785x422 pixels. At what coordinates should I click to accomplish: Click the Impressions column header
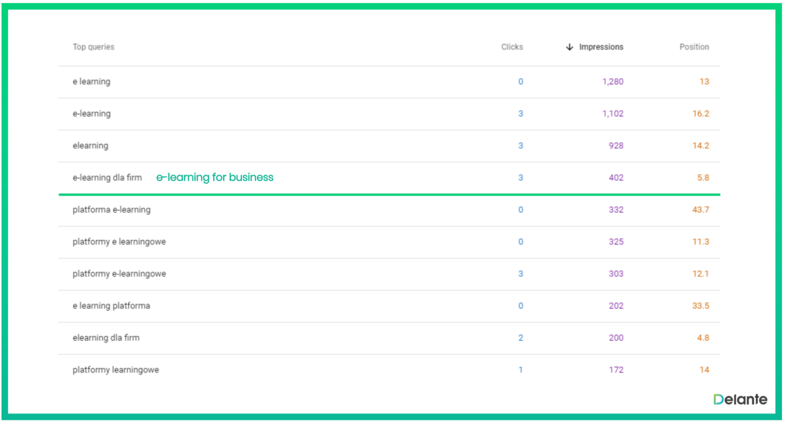coord(601,47)
